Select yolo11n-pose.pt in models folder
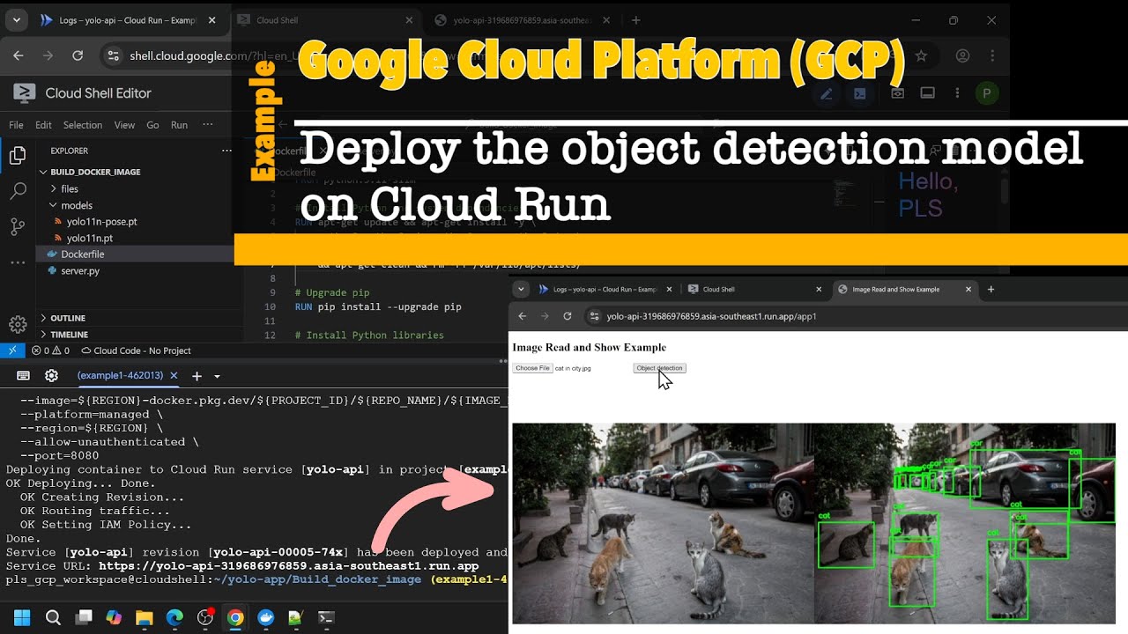 [101, 222]
